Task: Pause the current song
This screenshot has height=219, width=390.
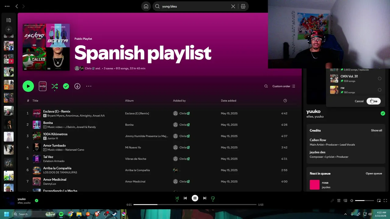Action: pyautogui.click(x=195, y=198)
